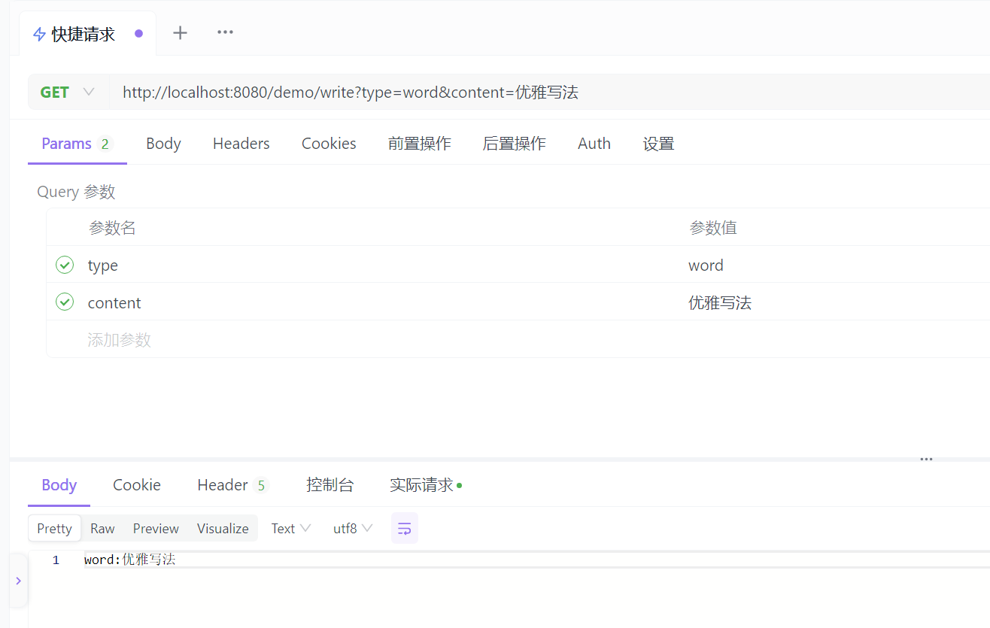
Task: Switch to the Params tab
Action: point(77,144)
